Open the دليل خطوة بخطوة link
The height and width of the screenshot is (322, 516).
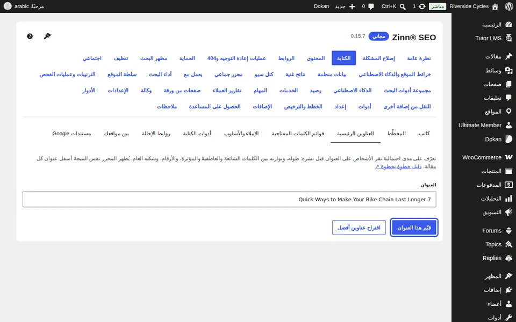click(x=398, y=166)
